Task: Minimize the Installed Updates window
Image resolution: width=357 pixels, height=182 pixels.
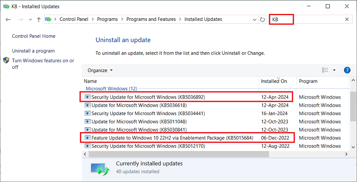Action: tap(308, 7)
